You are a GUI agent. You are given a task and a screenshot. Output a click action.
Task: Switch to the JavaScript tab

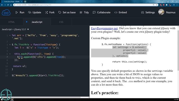point(37,22)
